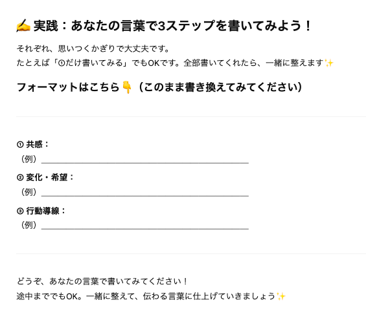This screenshot has width=366, height=309.
Task: Click the (例) text under 共感
Action: tap(29, 159)
